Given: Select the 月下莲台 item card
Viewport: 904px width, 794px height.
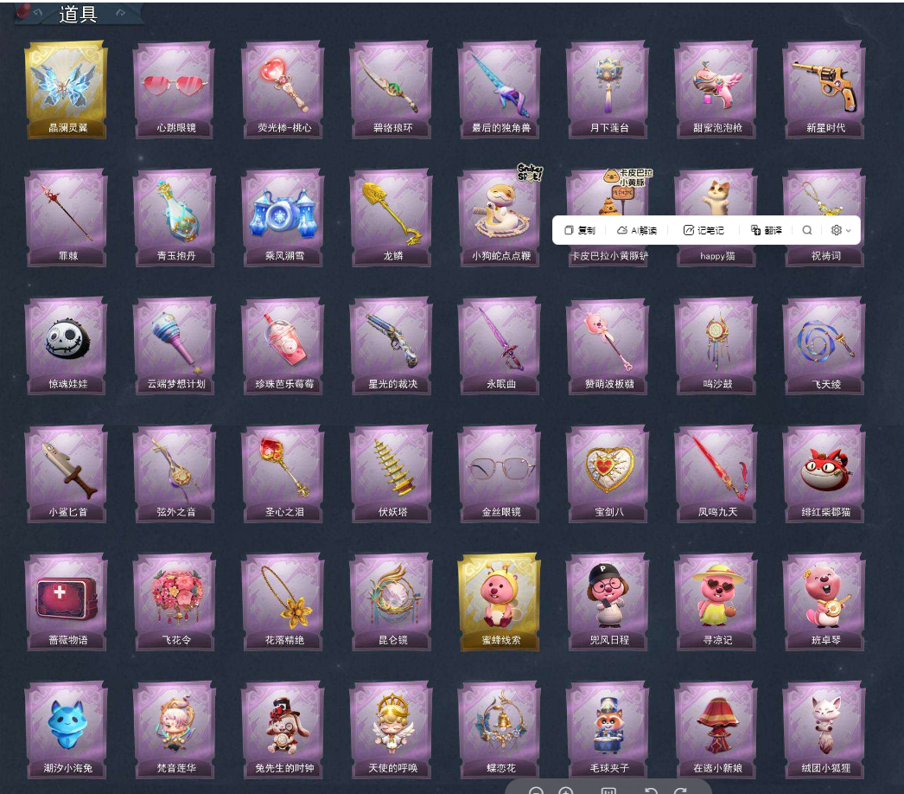Looking at the screenshot, I should tap(608, 89).
